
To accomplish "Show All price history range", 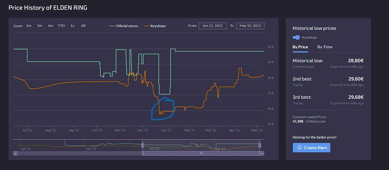I will pyautogui.click(x=83, y=26).
